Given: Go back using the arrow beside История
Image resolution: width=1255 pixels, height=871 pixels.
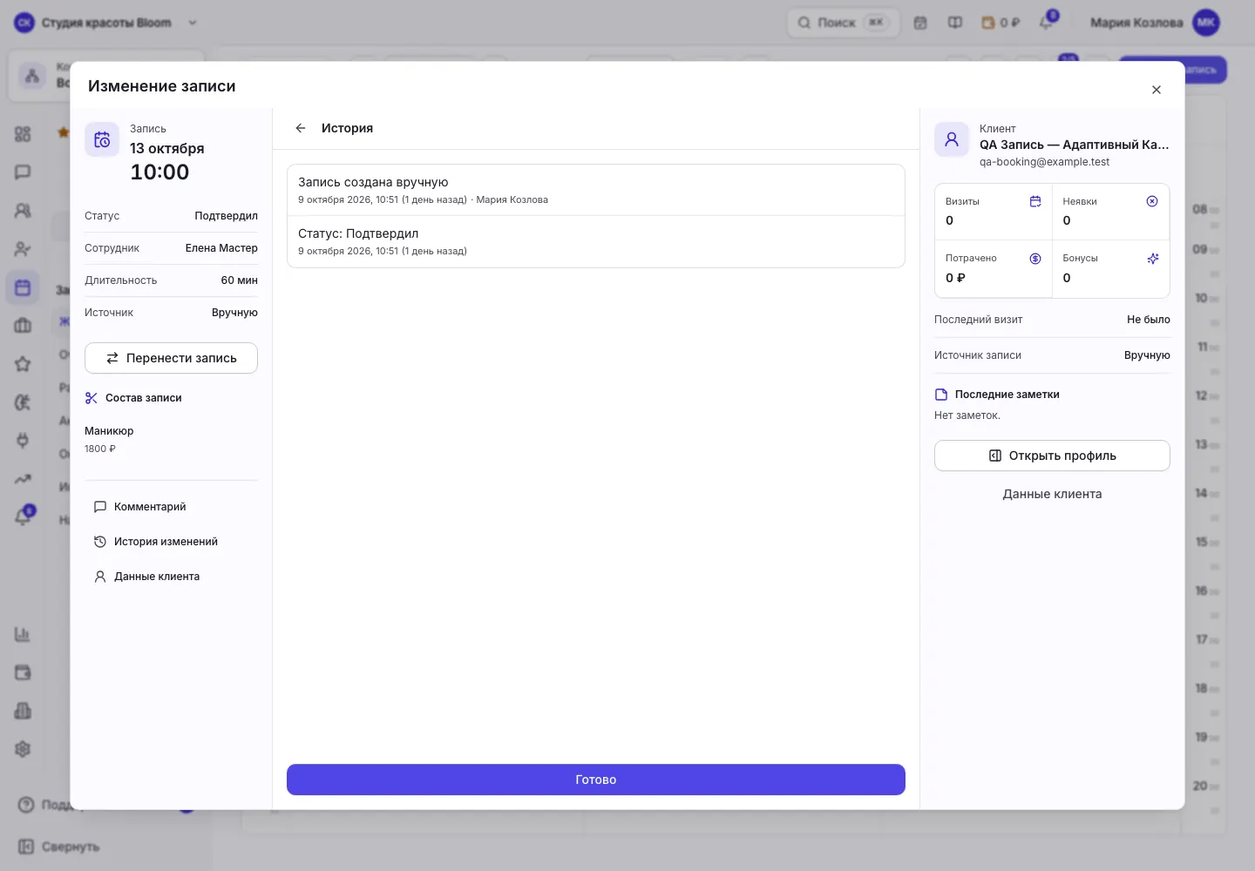Looking at the screenshot, I should [301, 128].
